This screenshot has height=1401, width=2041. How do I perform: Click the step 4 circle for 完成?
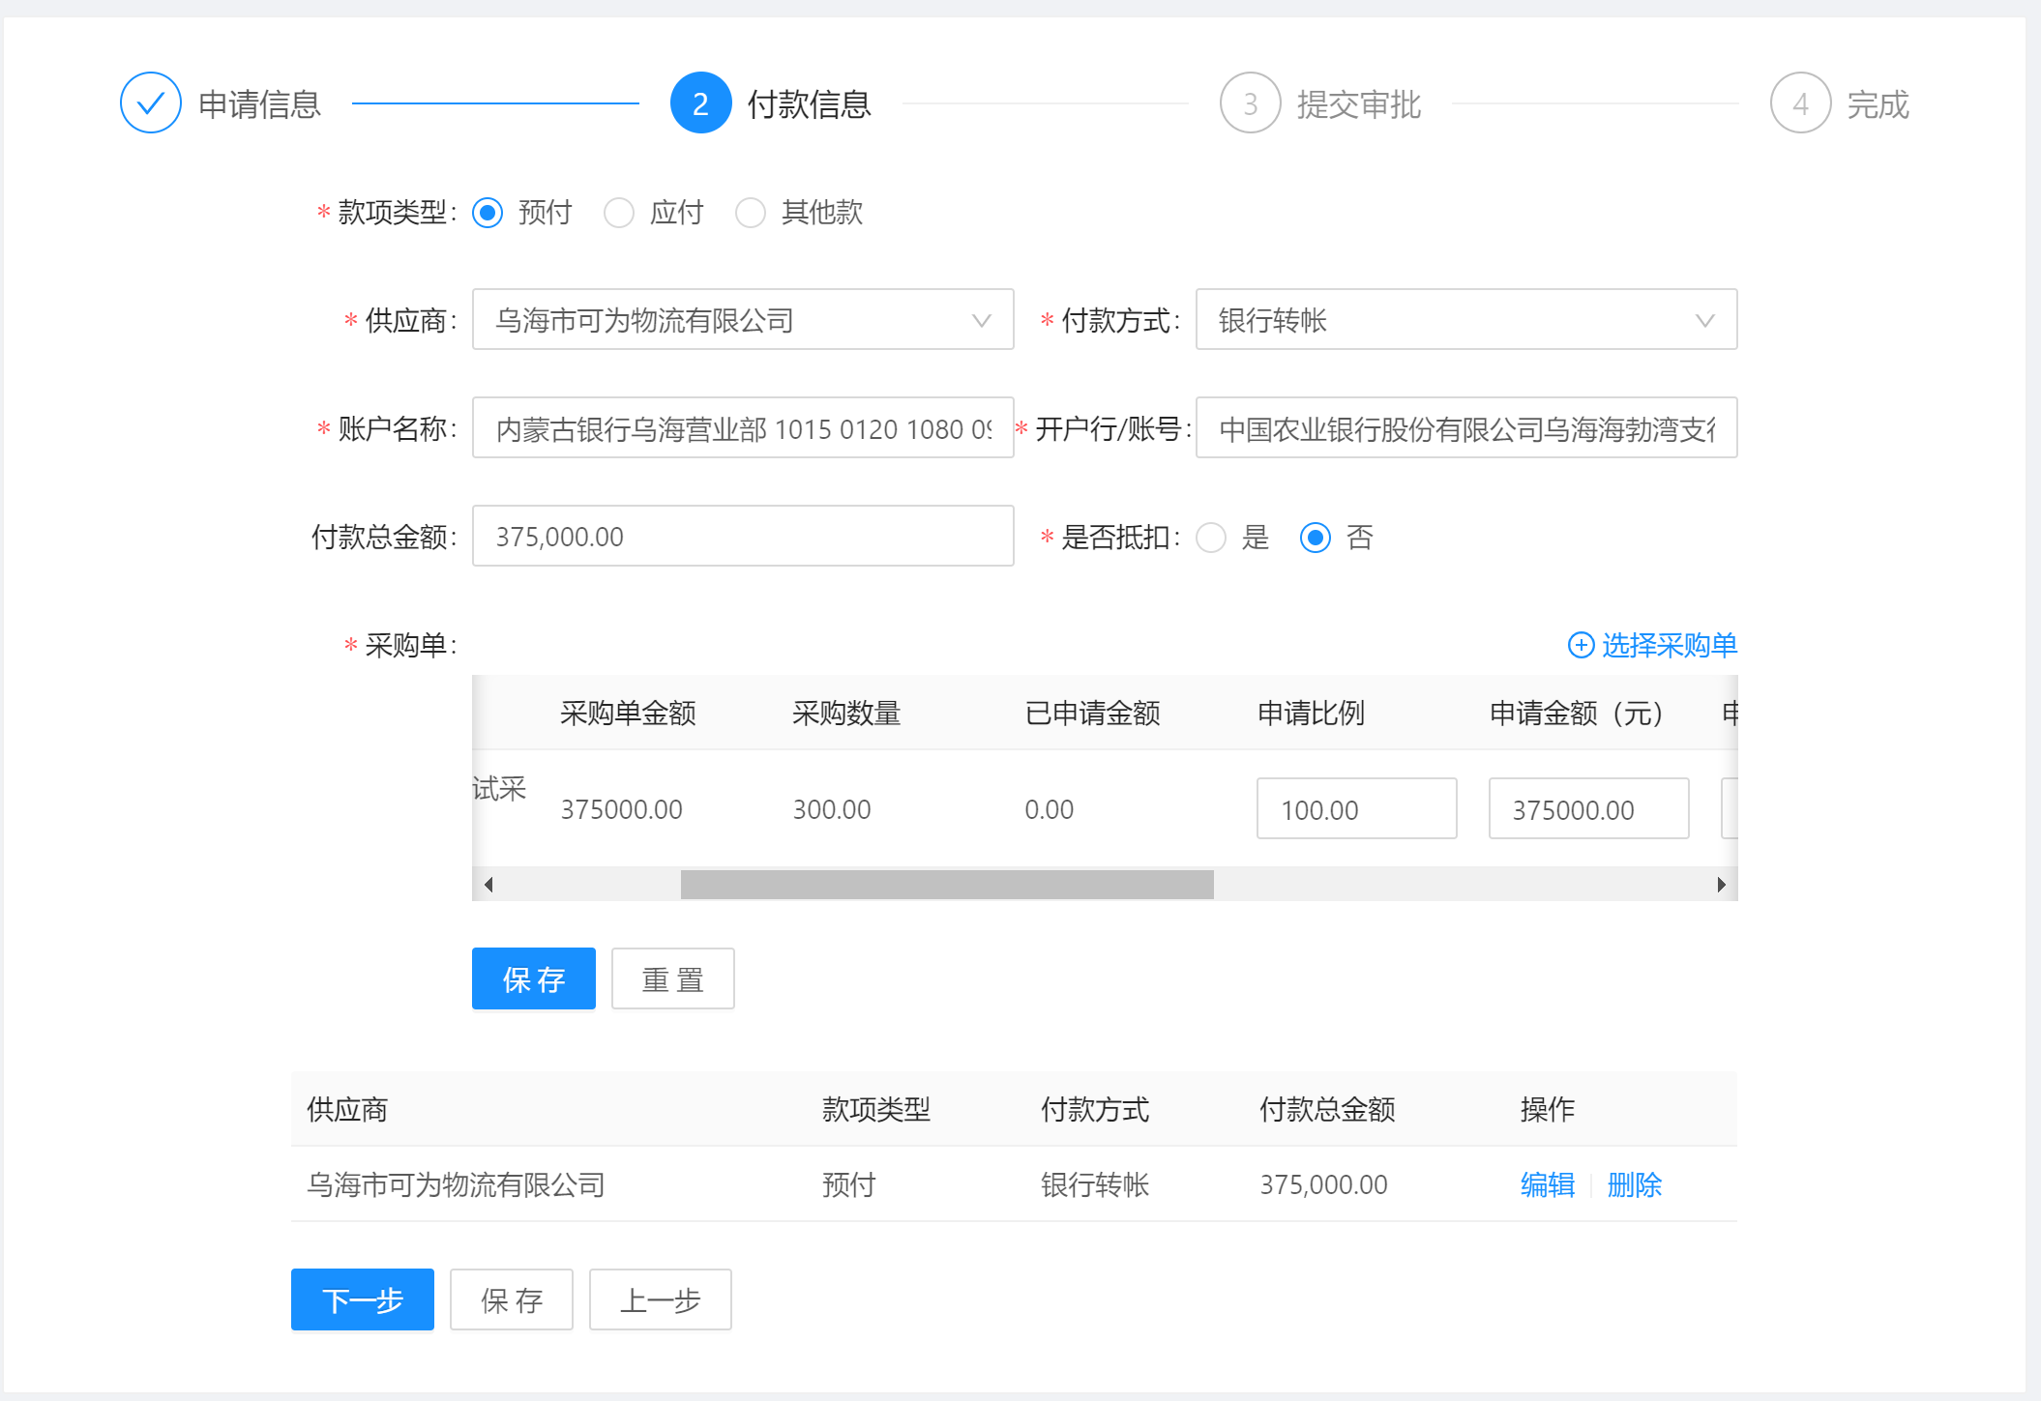click(1799, 103)
